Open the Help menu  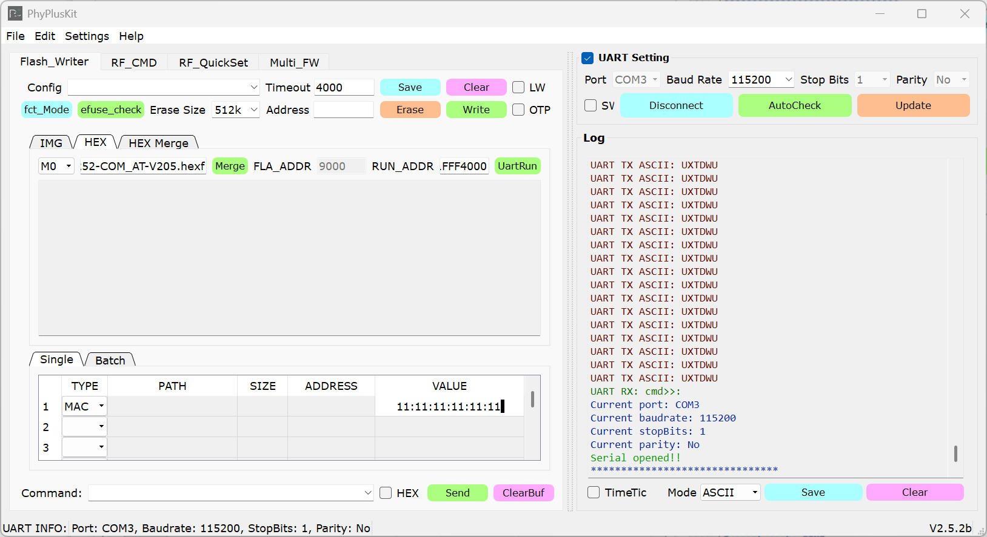131,36
